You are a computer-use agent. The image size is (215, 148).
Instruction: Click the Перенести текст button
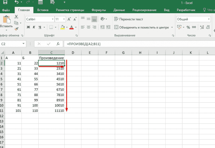[x=129, y=19]
